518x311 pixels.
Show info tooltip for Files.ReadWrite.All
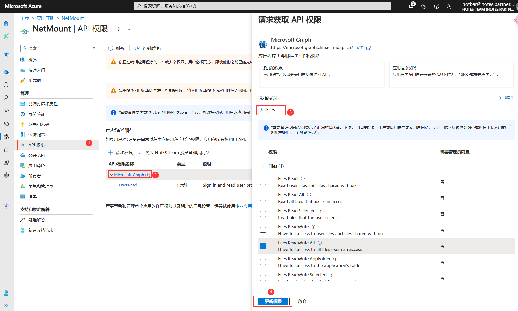click(320, 243)
